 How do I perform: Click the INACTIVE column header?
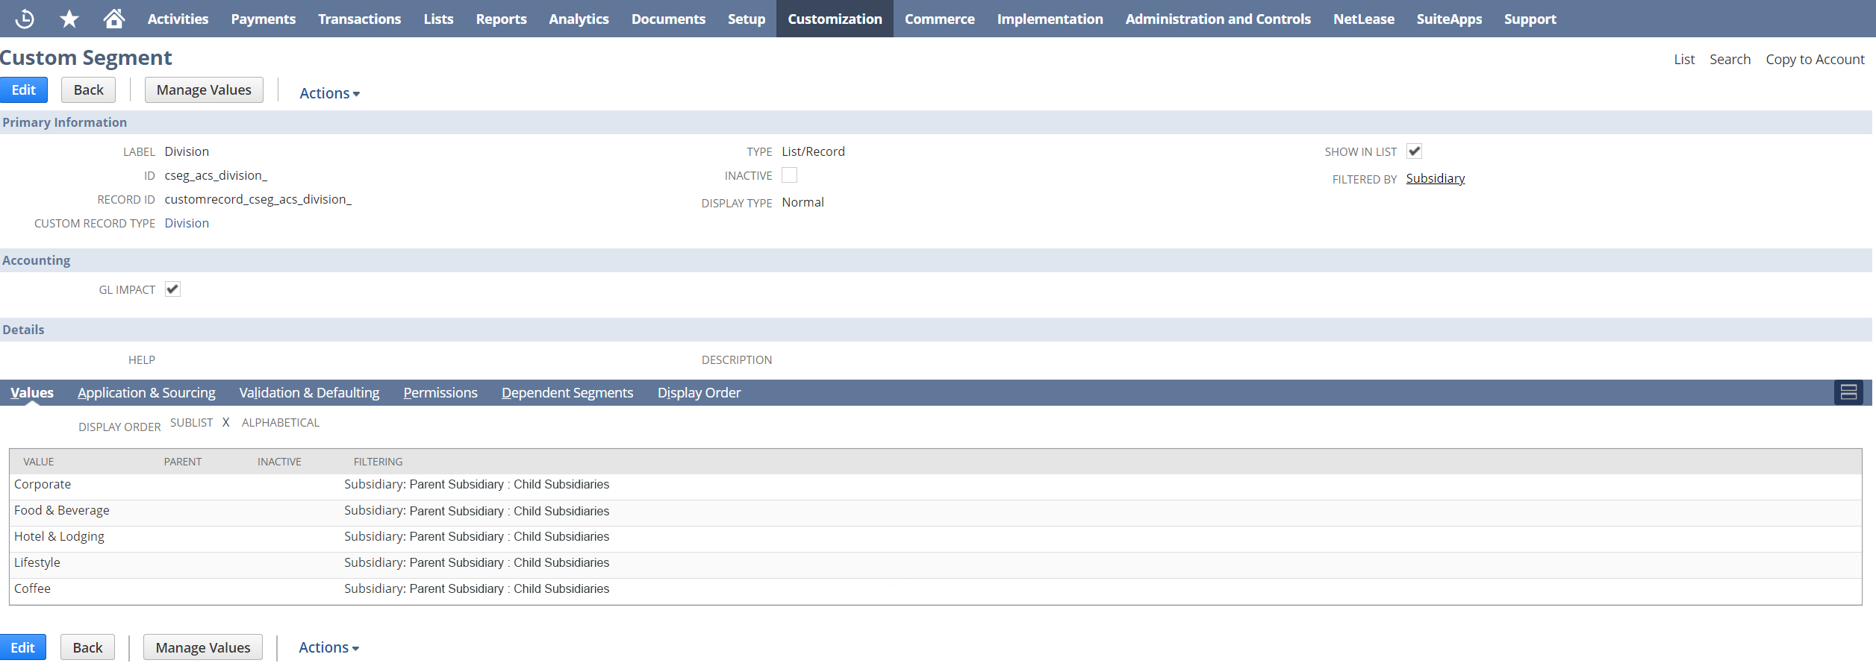[x=279, y=462]
